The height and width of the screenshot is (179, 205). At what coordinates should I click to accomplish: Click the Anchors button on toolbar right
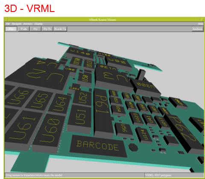coord(197,29)
